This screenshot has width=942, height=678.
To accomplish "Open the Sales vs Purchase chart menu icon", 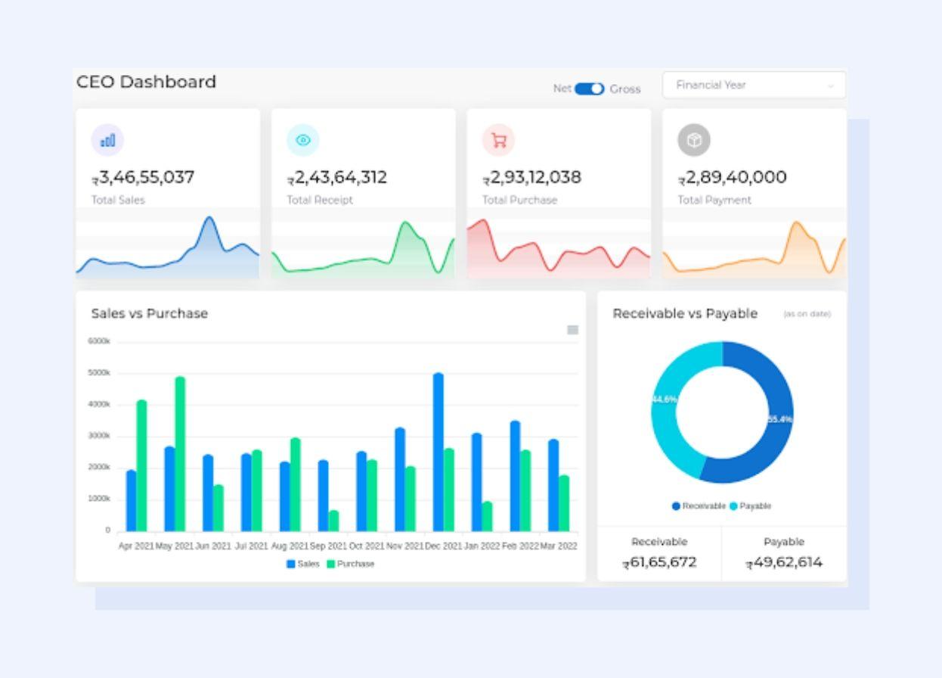I will pos(573,330).
